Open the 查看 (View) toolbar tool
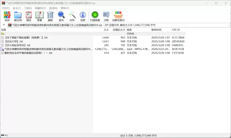The height and width of the screenshot is (138, 231). pos(39,16)
